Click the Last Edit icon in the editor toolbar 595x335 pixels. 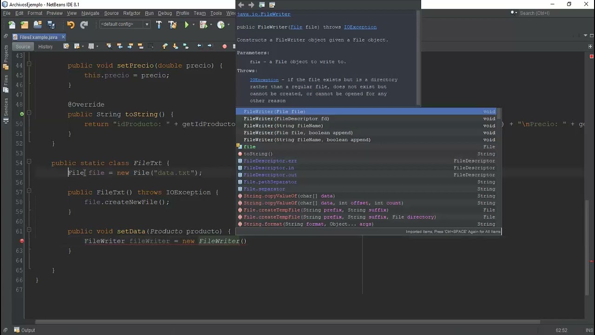tap(66, 46)
